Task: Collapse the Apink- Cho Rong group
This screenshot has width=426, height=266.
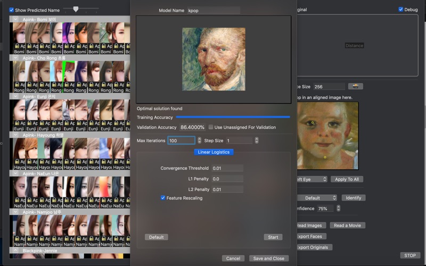Action: (x=16, y=58)
